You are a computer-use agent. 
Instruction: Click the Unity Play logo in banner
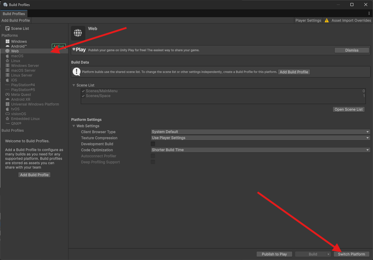tap(79, 50)
